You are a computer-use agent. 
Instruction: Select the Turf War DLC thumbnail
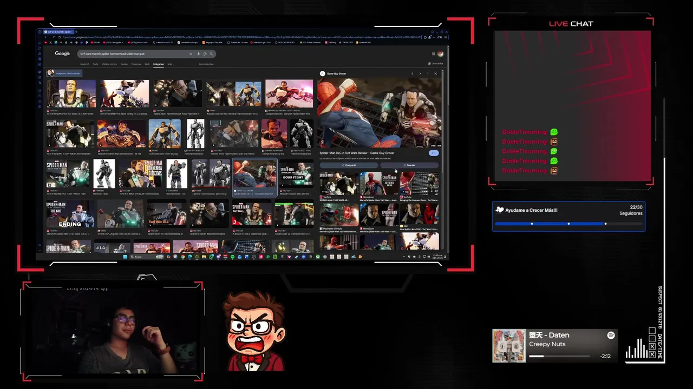tap(167, 214)
